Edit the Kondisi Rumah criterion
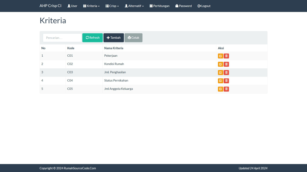 (x=220, y=64)
